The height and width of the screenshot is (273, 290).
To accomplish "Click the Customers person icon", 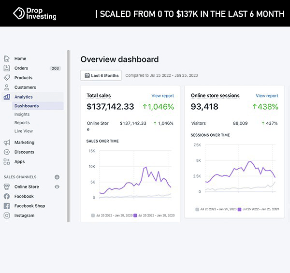I will (x=7, y=87).
